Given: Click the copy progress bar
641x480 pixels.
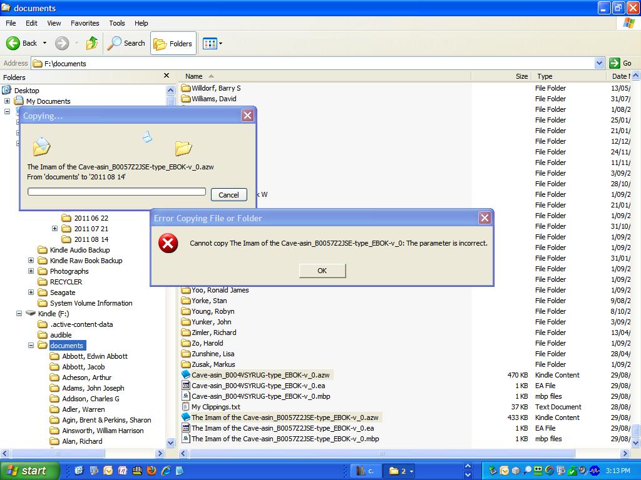Looking at the screenshot, I should coord(116,191).
